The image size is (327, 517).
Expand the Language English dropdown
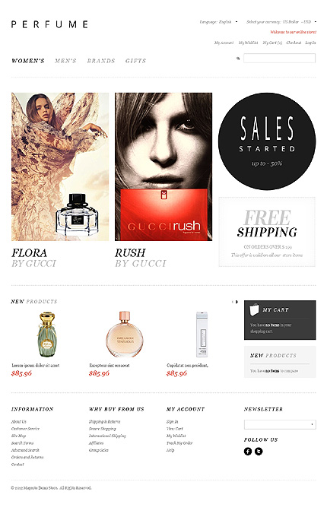218,22
